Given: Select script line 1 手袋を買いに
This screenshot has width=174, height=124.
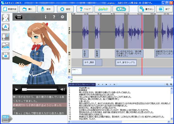Looking at the screenshot, I should pos(84,88).
